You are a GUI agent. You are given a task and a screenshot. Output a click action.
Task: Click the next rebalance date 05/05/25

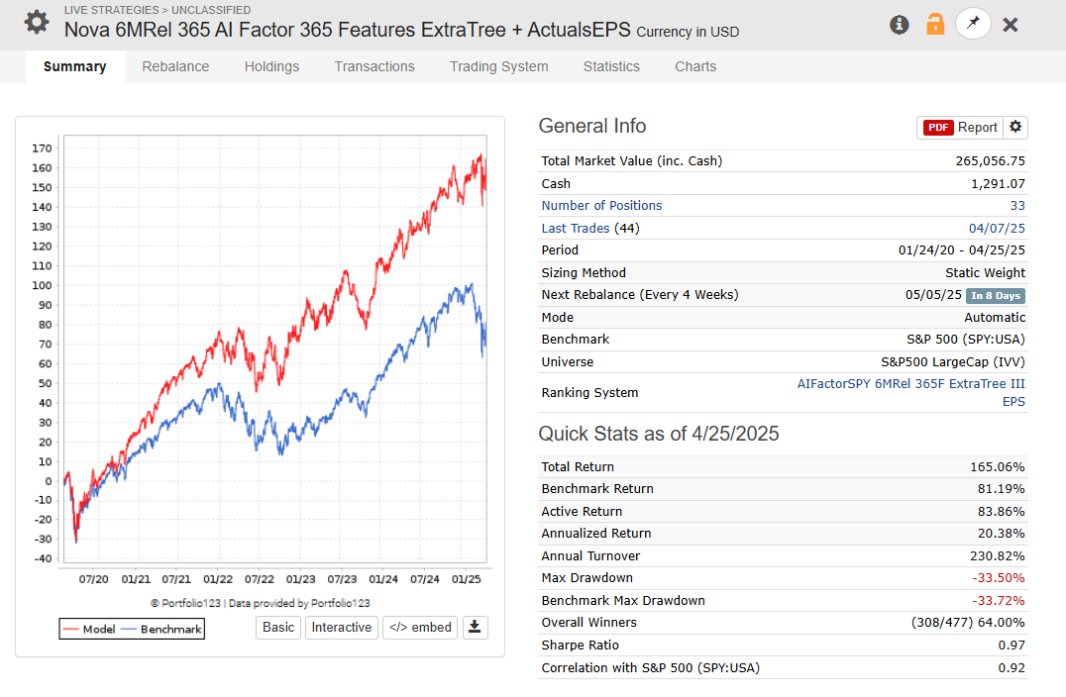tap(933, 295)
